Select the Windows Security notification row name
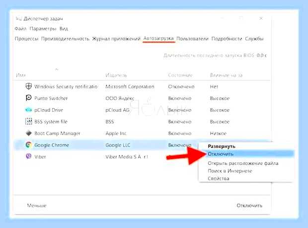The image size is (308, 228). click(x=66, y=86)
